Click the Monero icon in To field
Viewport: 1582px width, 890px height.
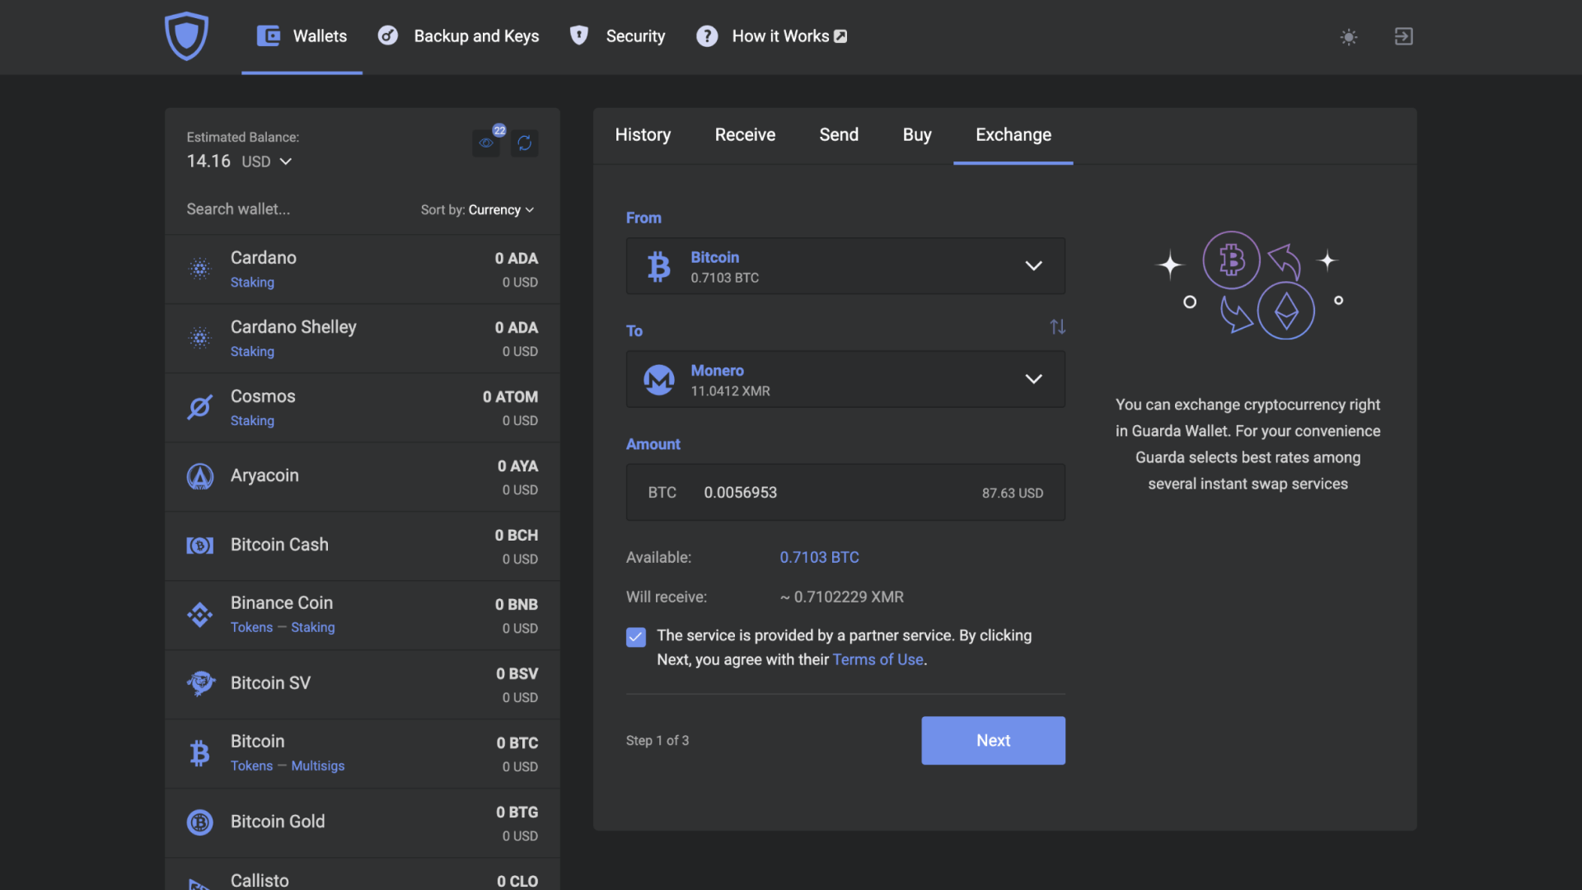pos(658,378)
